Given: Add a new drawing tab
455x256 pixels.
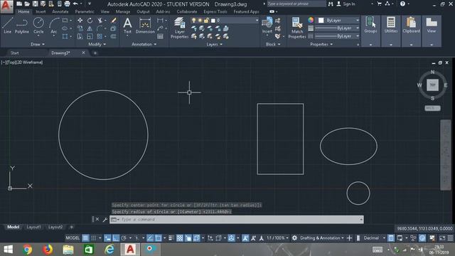Looking at the screenshot, I should [95, 53].
